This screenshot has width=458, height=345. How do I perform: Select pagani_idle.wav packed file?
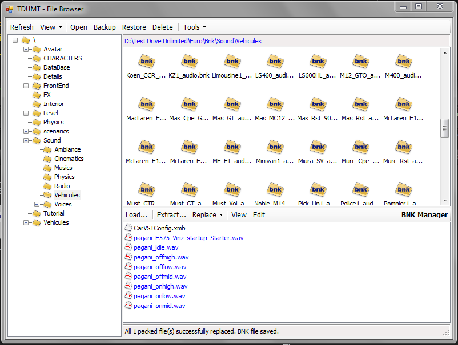click(x=156, y=247)
